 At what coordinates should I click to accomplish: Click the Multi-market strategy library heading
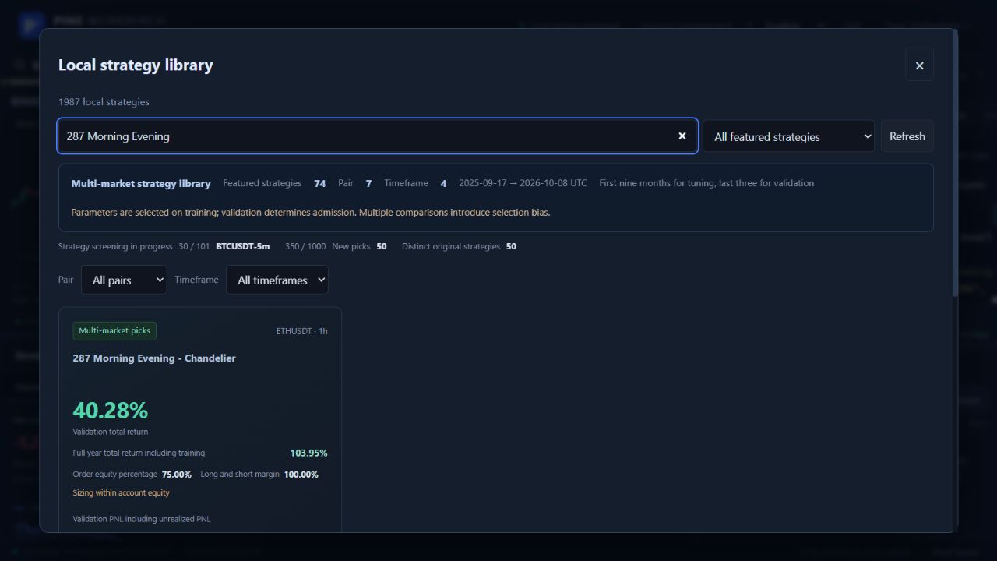coord(141,184)
